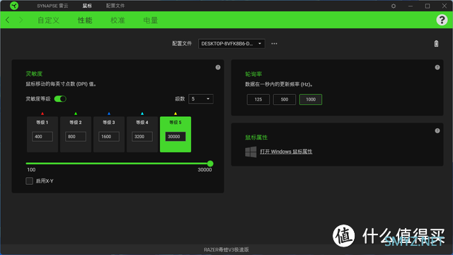The image size is (453, 255).
Task: Open the 校准 tab
Action: tap(118, 21)
